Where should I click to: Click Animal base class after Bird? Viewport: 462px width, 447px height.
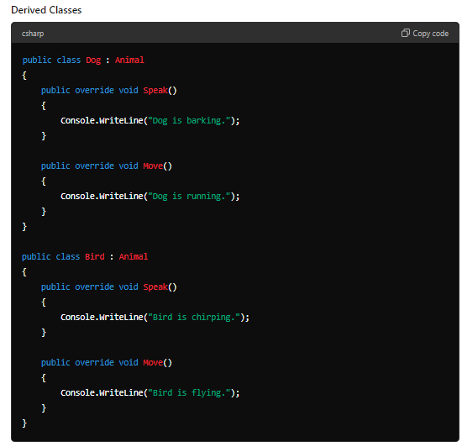(x=134, y=256)
